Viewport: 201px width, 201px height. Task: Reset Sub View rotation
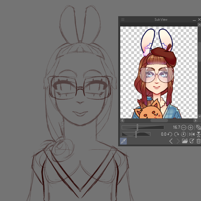point(183,134)
